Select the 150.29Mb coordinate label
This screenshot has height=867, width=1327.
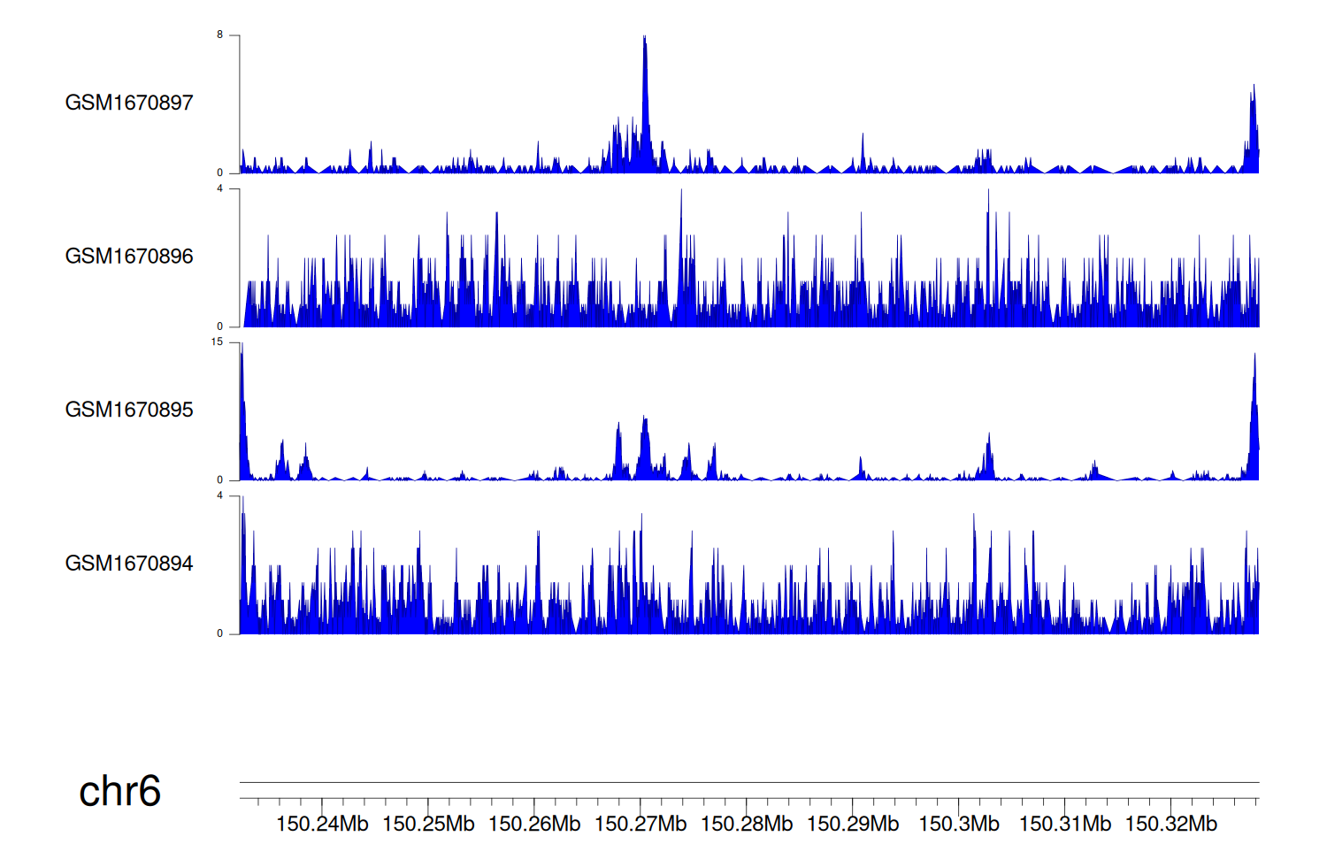tap(853, 824)
